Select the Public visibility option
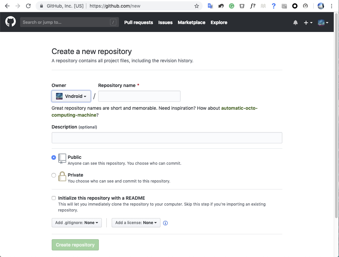Viewport: 339px width, 257px height. tap(54, 157)
